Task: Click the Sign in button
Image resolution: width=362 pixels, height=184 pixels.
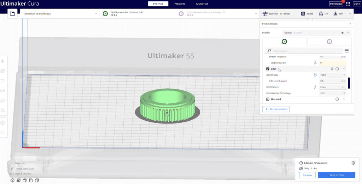Action: pos(357,4)
